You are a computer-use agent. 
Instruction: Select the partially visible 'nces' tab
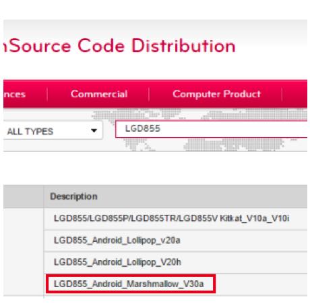[x=14, y=95]
